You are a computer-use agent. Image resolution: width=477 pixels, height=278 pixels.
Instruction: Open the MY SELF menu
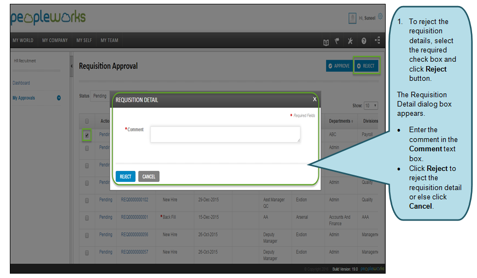click(x=84, y=40)
